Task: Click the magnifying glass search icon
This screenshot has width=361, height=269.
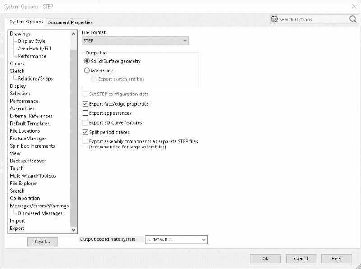Action: pos(352,19)
